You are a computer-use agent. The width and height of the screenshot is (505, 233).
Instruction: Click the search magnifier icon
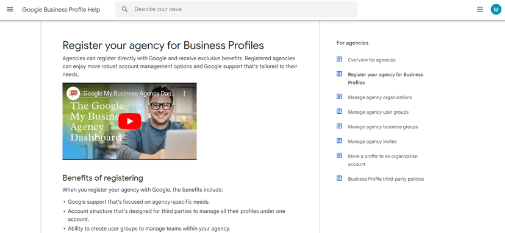[125, 9]
